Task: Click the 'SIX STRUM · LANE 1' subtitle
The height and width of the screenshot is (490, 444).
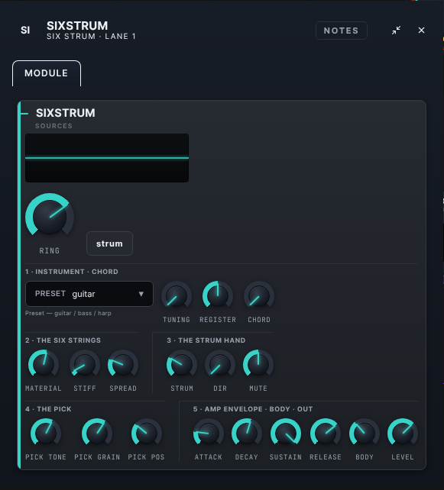Action: click(x=92, y=37)
